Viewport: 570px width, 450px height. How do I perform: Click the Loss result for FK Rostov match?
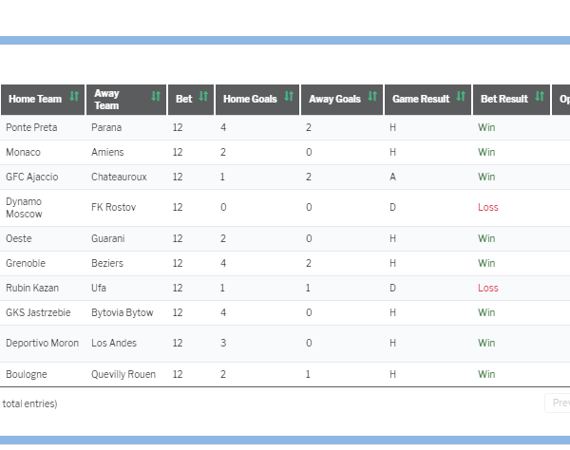[488, 207]
